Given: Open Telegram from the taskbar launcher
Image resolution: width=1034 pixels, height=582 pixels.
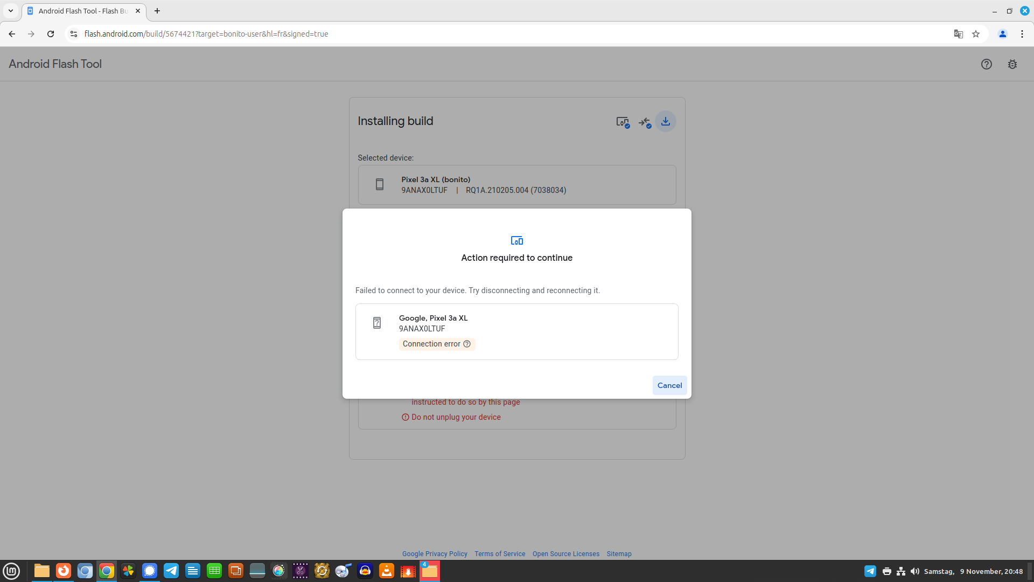Looking at the screenshot, I should (x=171, y=571).
